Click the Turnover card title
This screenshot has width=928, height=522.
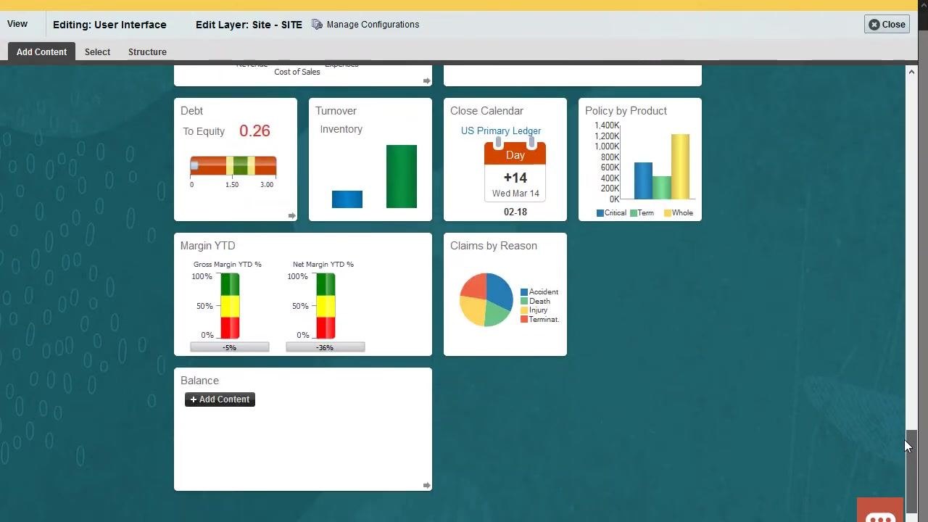point(336,111)
